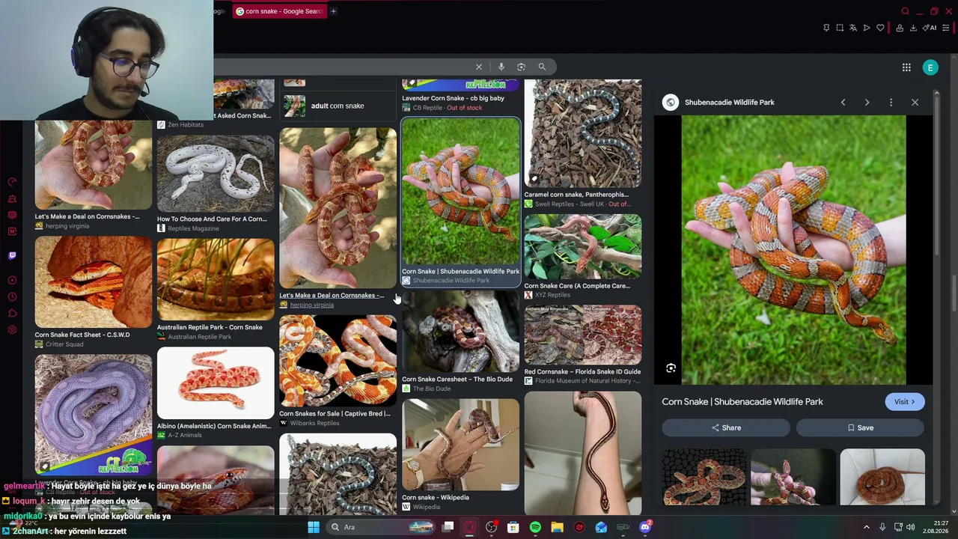
Task: Open Discord from the taskbar
Action: [x=645, y=527]
